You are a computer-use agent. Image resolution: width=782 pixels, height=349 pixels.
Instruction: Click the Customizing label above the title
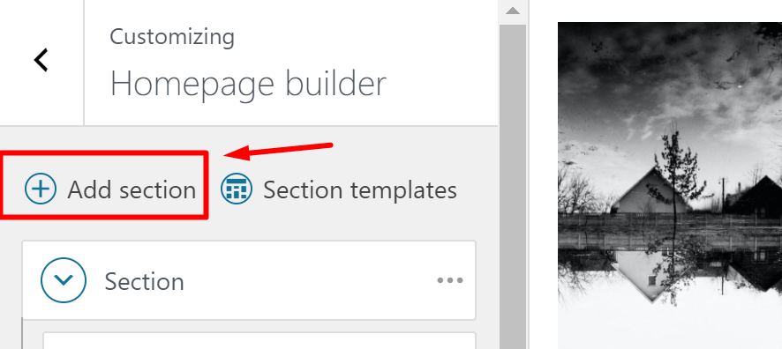tap(172, 37)
